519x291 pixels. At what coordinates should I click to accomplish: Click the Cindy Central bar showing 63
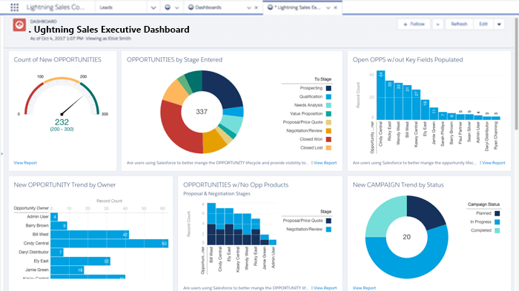pyautogui.click(x=109, y=244)
